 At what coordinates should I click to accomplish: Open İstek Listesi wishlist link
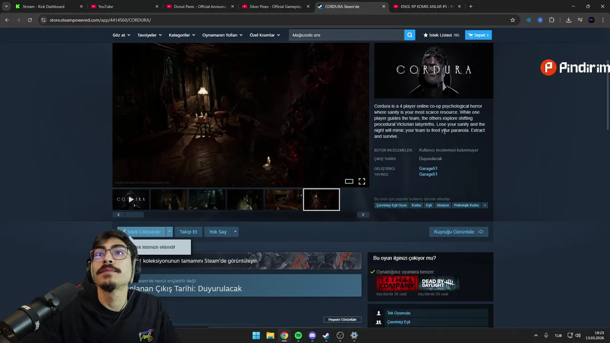pyautogui.click(x=441, y=35)
